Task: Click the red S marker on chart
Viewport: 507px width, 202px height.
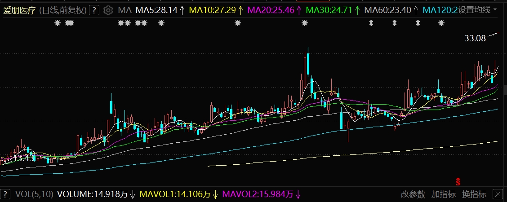Action: [458, 182]
